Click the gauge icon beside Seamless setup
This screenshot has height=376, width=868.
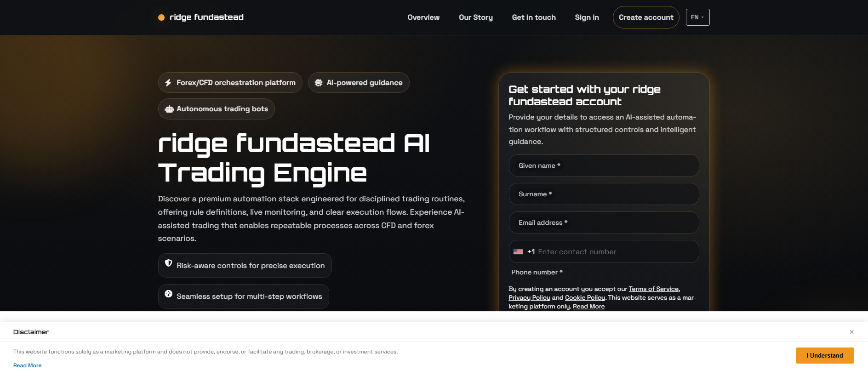(x=168, y=294)
